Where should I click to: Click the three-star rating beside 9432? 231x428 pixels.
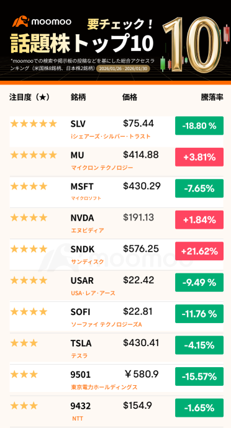[24, 406]
